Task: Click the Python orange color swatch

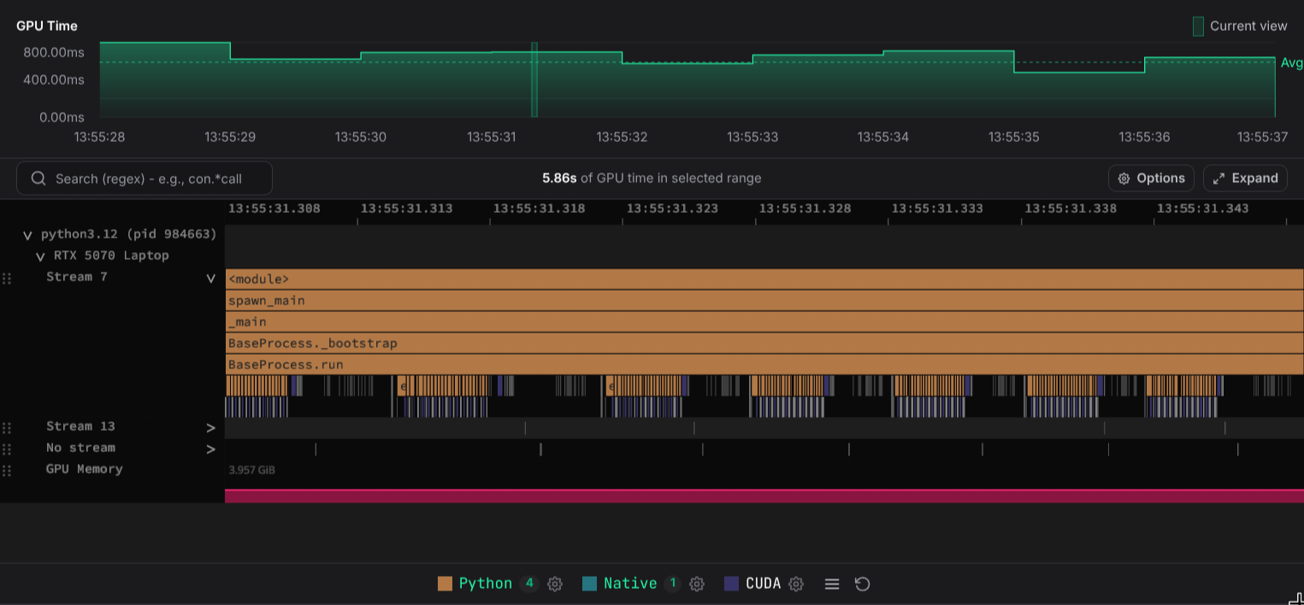Action: [x=445, y=584]
